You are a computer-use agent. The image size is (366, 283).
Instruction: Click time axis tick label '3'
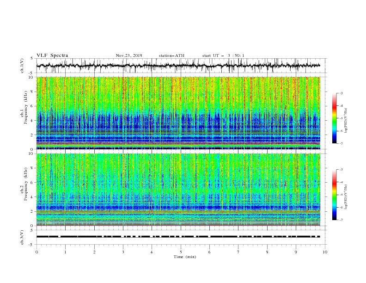point(123,252)
